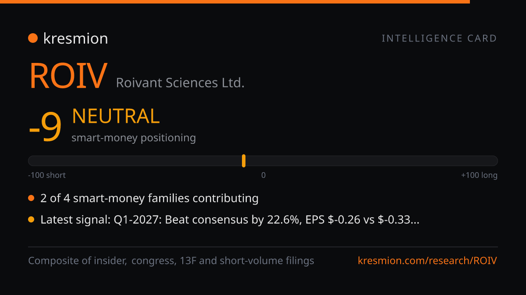Click the bullet icon beside Latest signal
Screen dimensions: 526x295
[31, 220]
